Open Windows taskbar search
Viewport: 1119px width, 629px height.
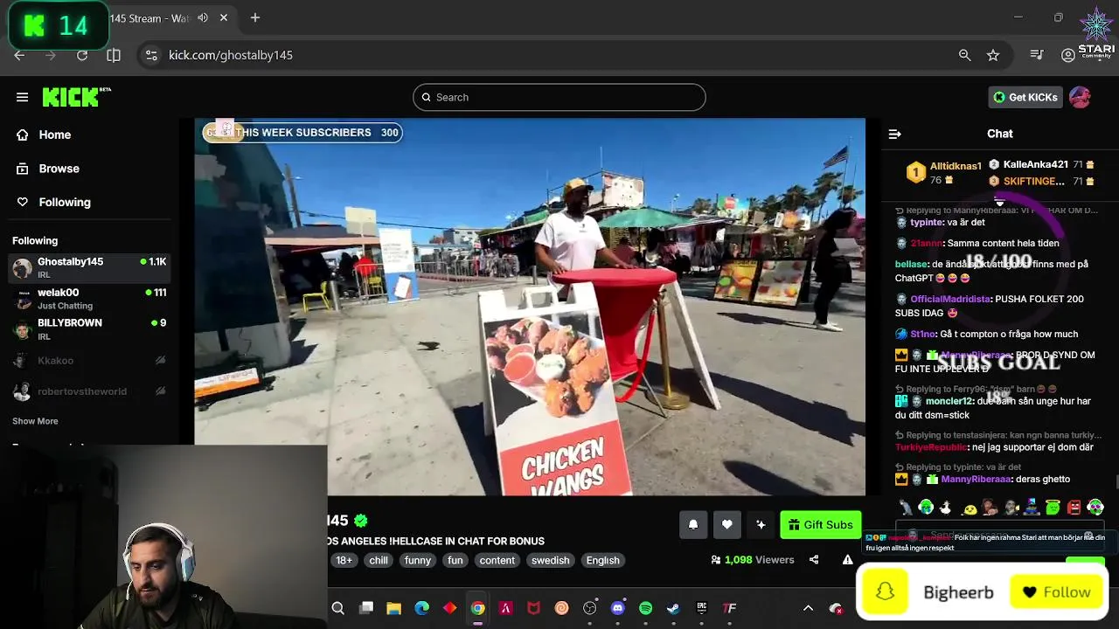pos(338,608)
